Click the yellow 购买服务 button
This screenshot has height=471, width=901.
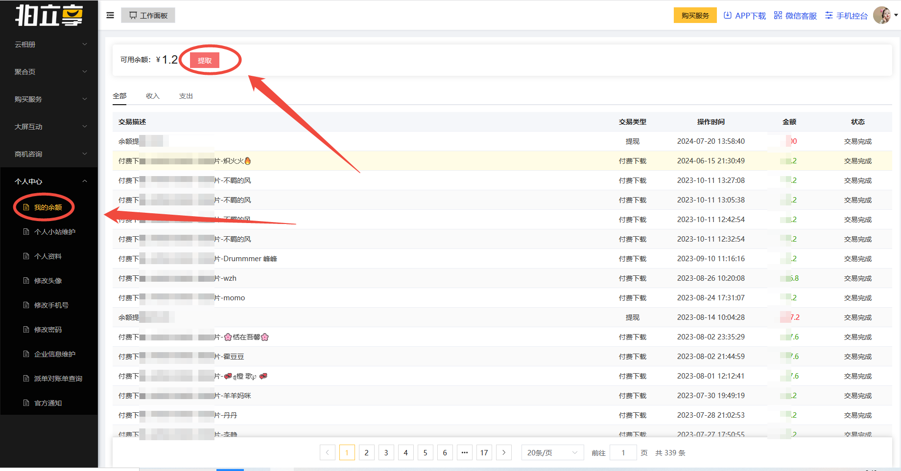click(x=695, y=15)
